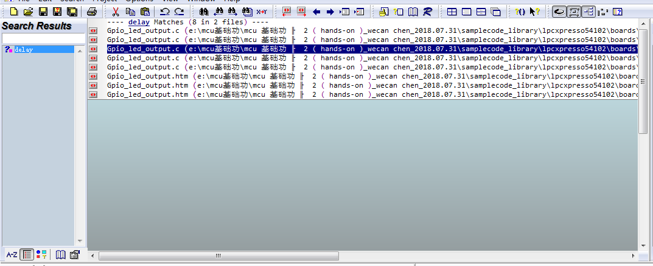Viewport: 653px width, 266px height.
Task: Click the Save All icon
Action: tap(72, 12)
